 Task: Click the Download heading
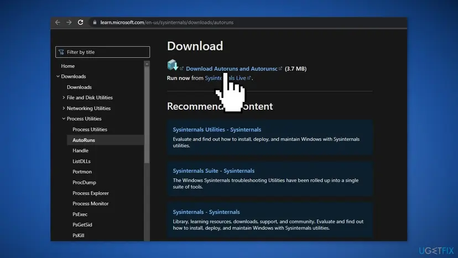195,46
